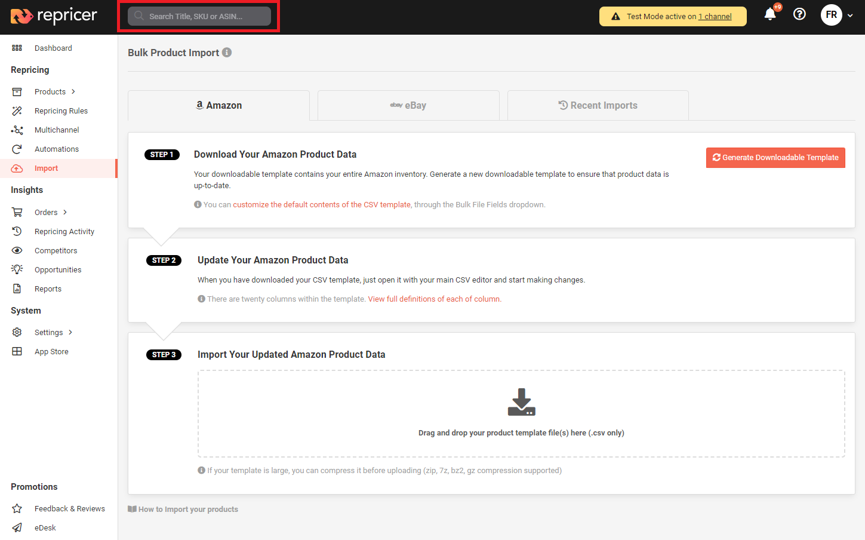
Task: Open Repricing Rules in the sidebar
Action: [x=61, y=111]
